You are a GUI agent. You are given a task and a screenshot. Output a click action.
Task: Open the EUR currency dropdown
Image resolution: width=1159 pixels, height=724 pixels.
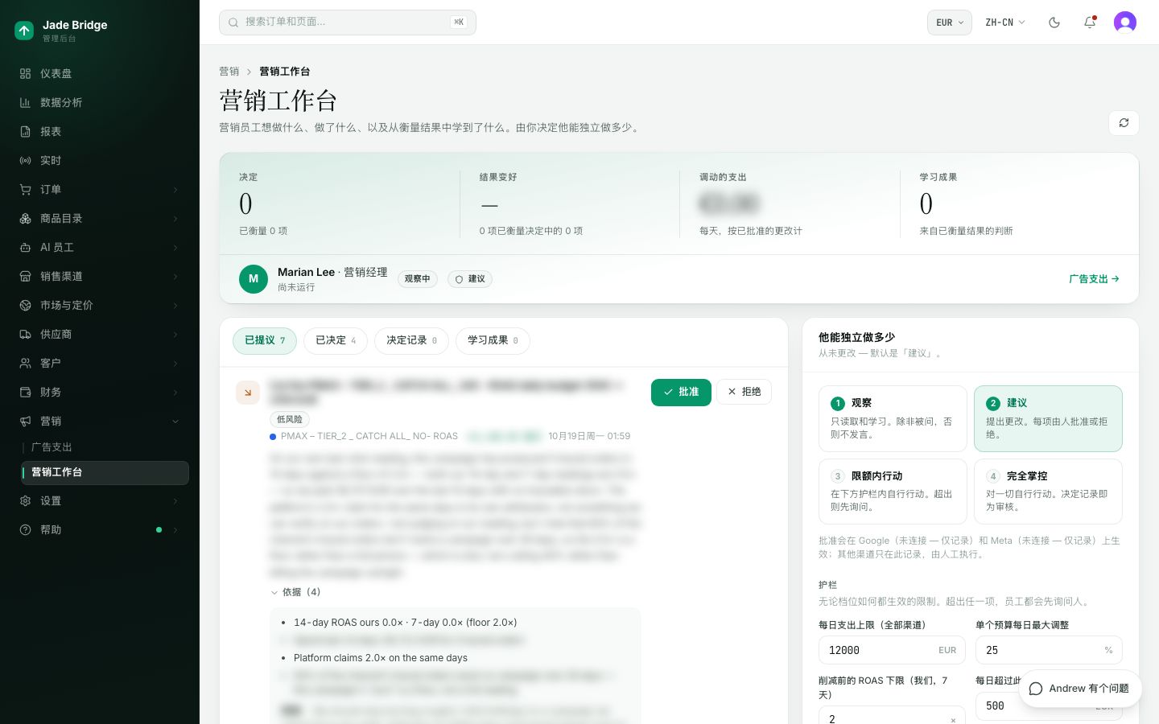950,23
